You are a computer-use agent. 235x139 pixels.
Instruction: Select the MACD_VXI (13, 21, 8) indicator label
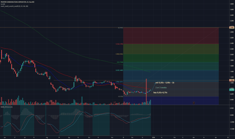[7, 107]
